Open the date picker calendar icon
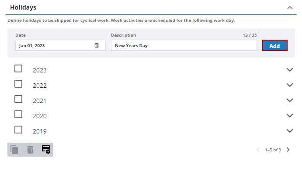The height and width of the screenshot is (171, 302). point(97,45)
